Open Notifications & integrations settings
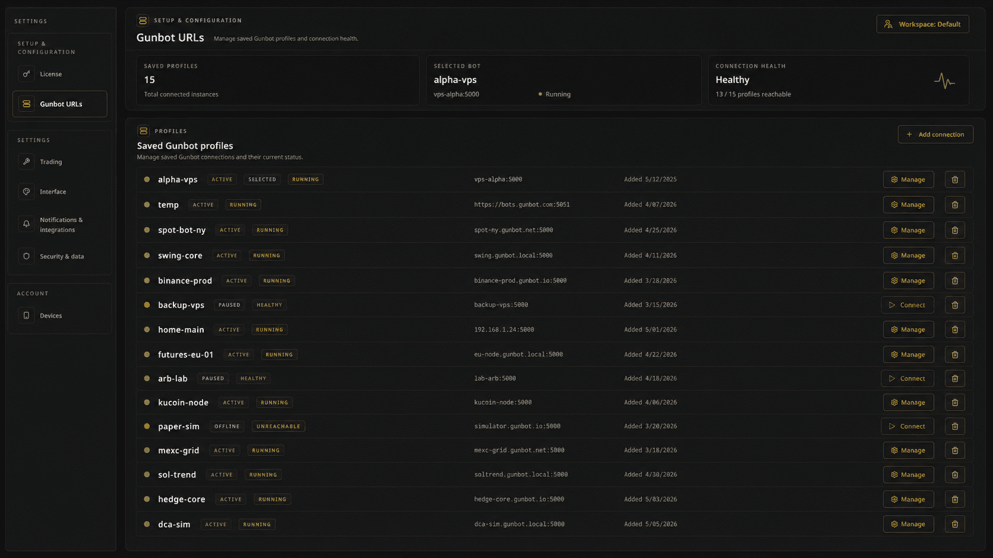Viewport: 993px width, 558px height. (60, 225)
